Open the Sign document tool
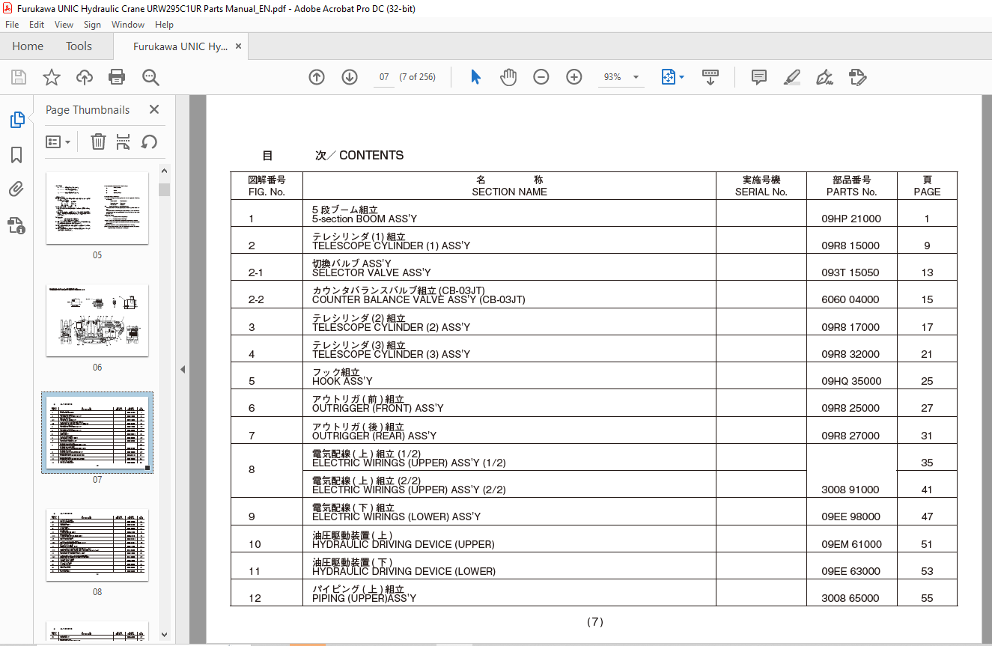Viewport: 992px width, 646px height. pyautogui.click(x=825, y=77)
